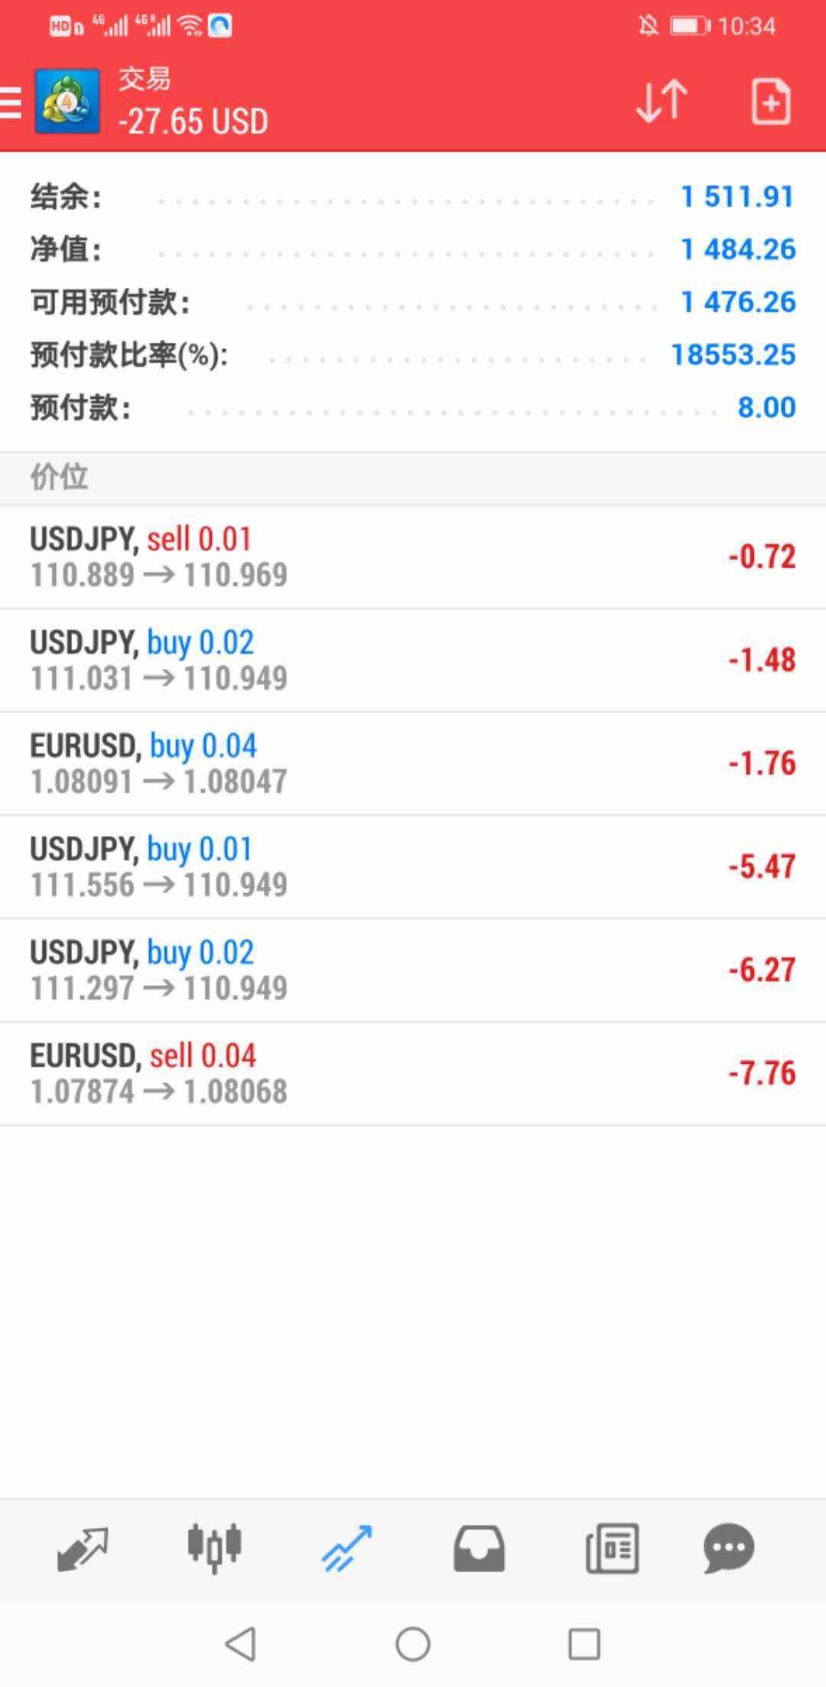The height and width of the screenshot is (1687, 826).
Task: Select the Trade tab trend-line icon
Action: tap(347, 1548)
